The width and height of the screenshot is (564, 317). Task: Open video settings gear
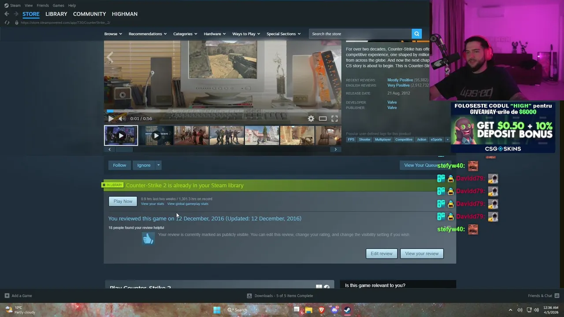(311, 118)
